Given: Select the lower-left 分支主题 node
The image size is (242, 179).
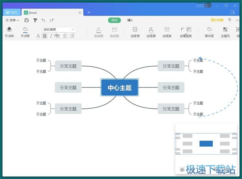Looking at the screenshot, I should click(68, 109).
